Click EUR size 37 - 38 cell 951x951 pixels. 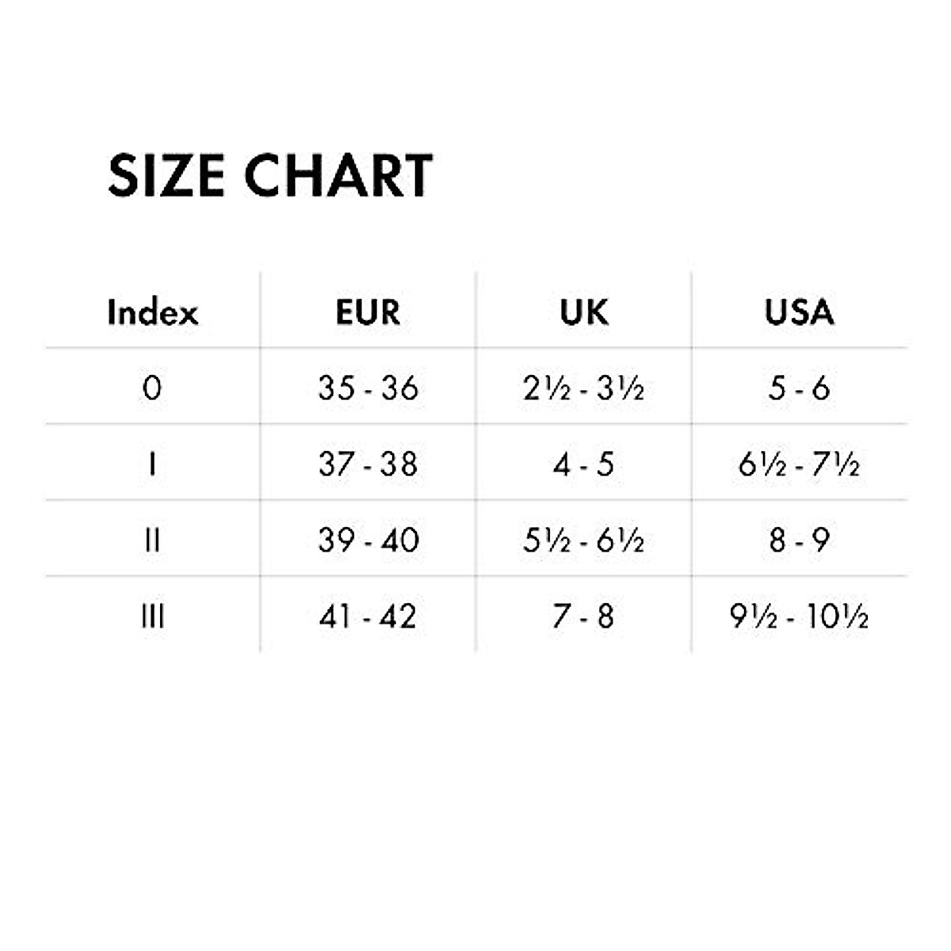tap(368, 464)
